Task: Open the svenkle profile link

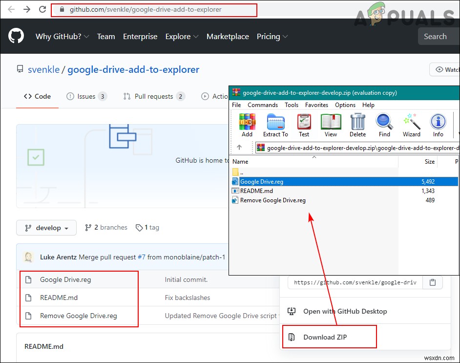Action: (44, 69)
